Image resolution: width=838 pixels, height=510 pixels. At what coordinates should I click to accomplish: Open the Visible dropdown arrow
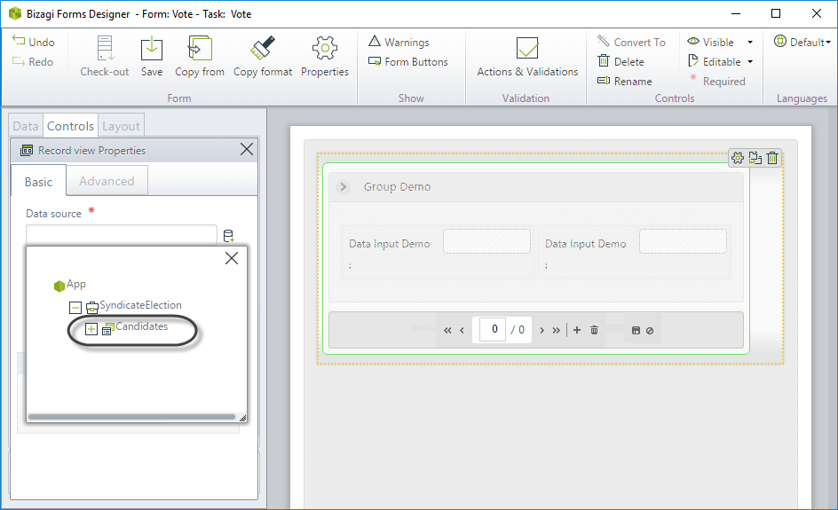(x=750, y=43)
